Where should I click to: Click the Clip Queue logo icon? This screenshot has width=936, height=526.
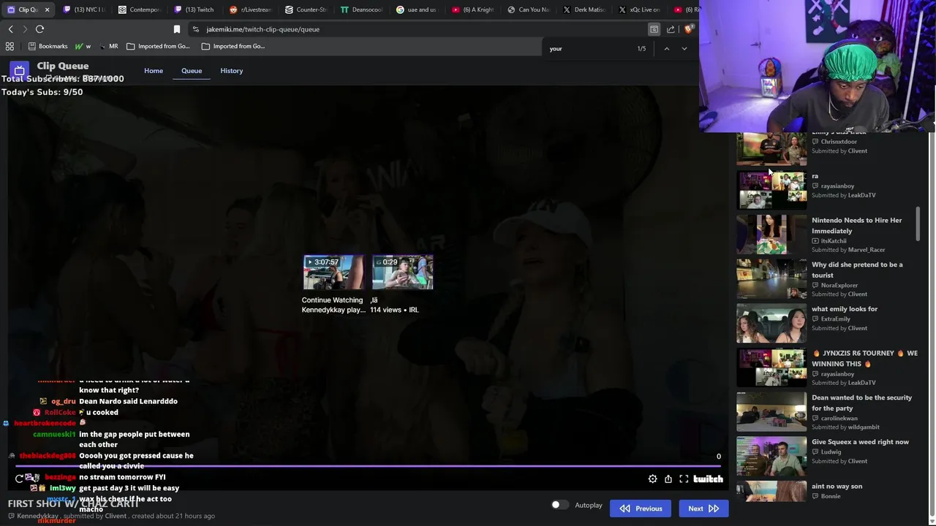19,71
